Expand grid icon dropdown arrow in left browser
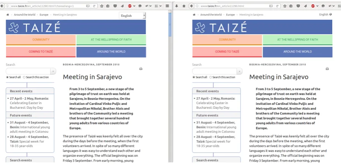341x165 pixels. (161, 6)
